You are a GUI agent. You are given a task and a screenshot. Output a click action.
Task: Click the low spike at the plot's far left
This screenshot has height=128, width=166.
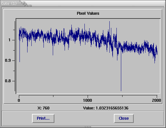pyautogui.click(x=20, y=61)
